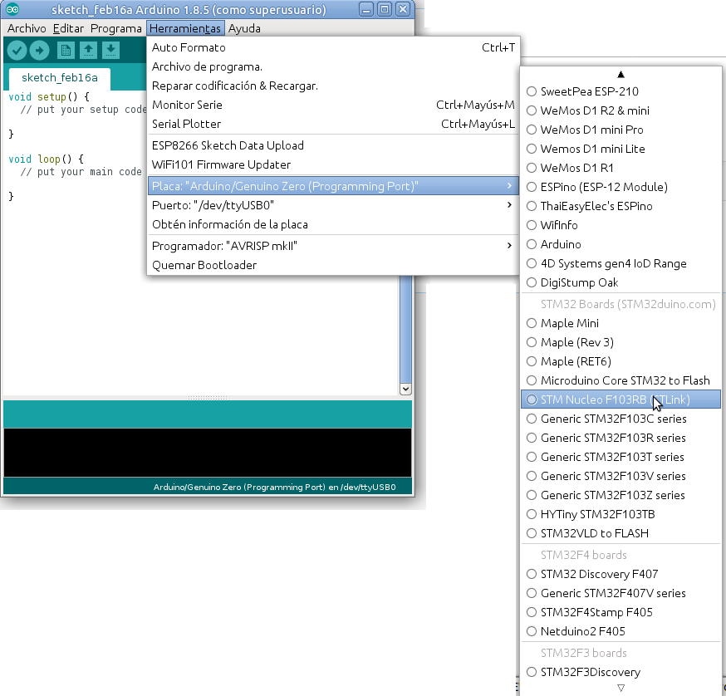726x696 pixels.
Task: Choose Wemos D1 mini Lite board
Action: (621, 149)
